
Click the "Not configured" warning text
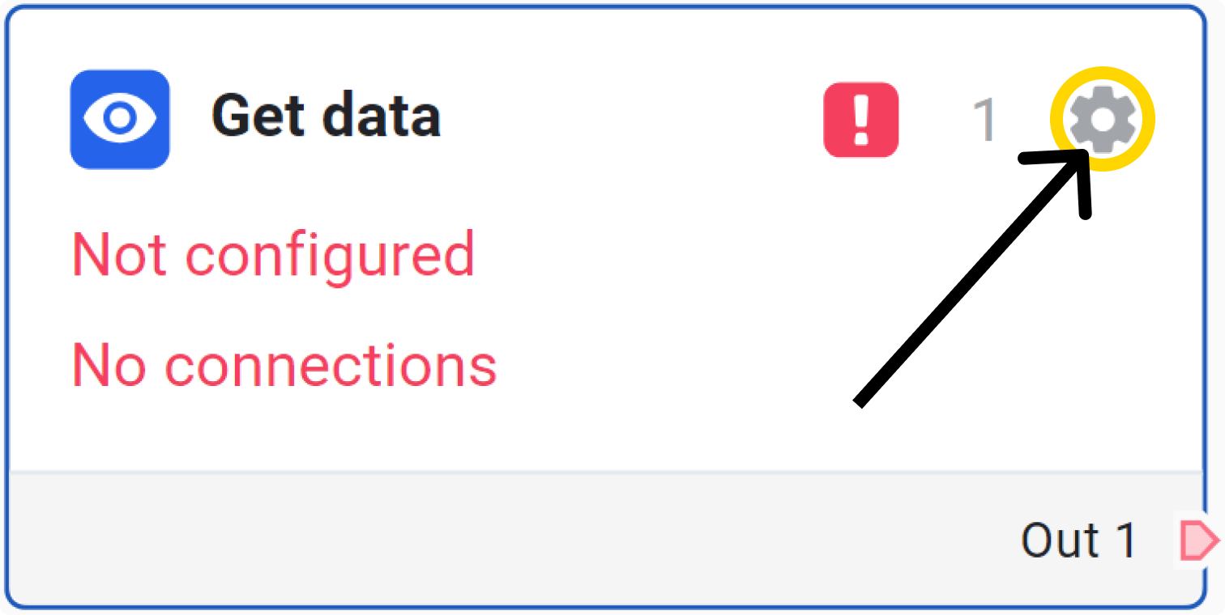(273, 254)
